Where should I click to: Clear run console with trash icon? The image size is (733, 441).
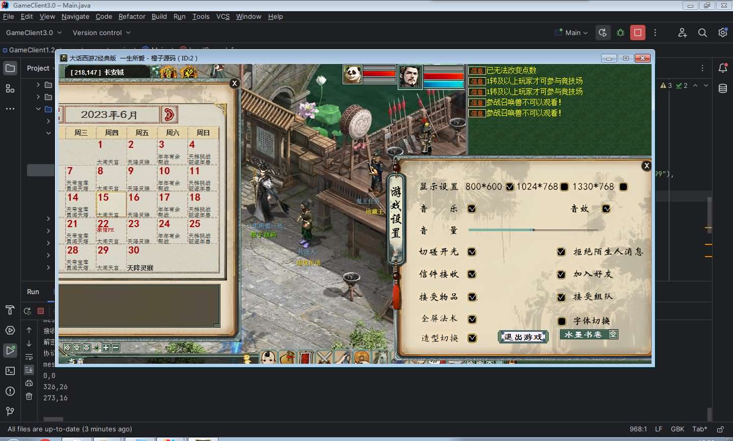pyautogui.click(x=29, y=396)
